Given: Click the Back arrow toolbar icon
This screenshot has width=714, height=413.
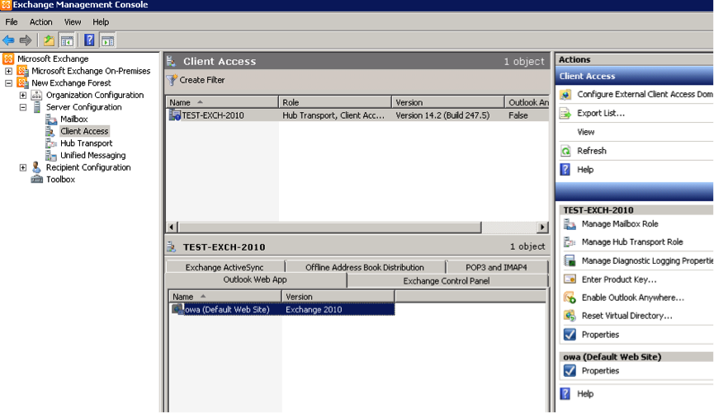Looking at the screenshot, I should coord(8,40).
